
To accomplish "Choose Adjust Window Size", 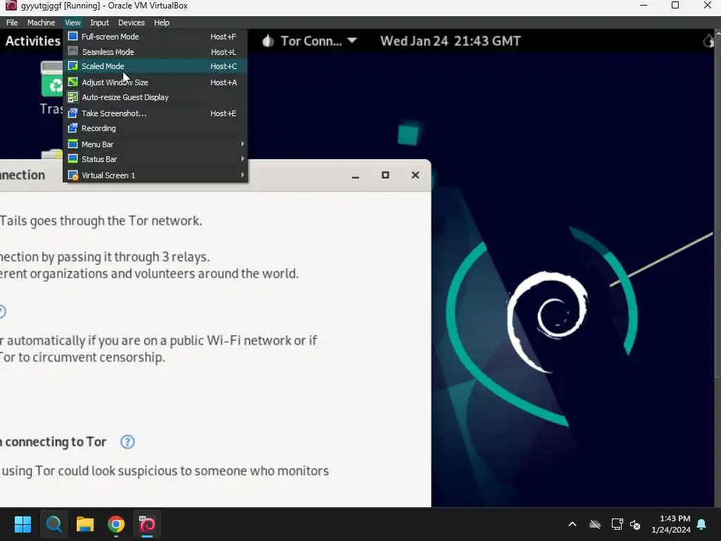I will 156,82.
